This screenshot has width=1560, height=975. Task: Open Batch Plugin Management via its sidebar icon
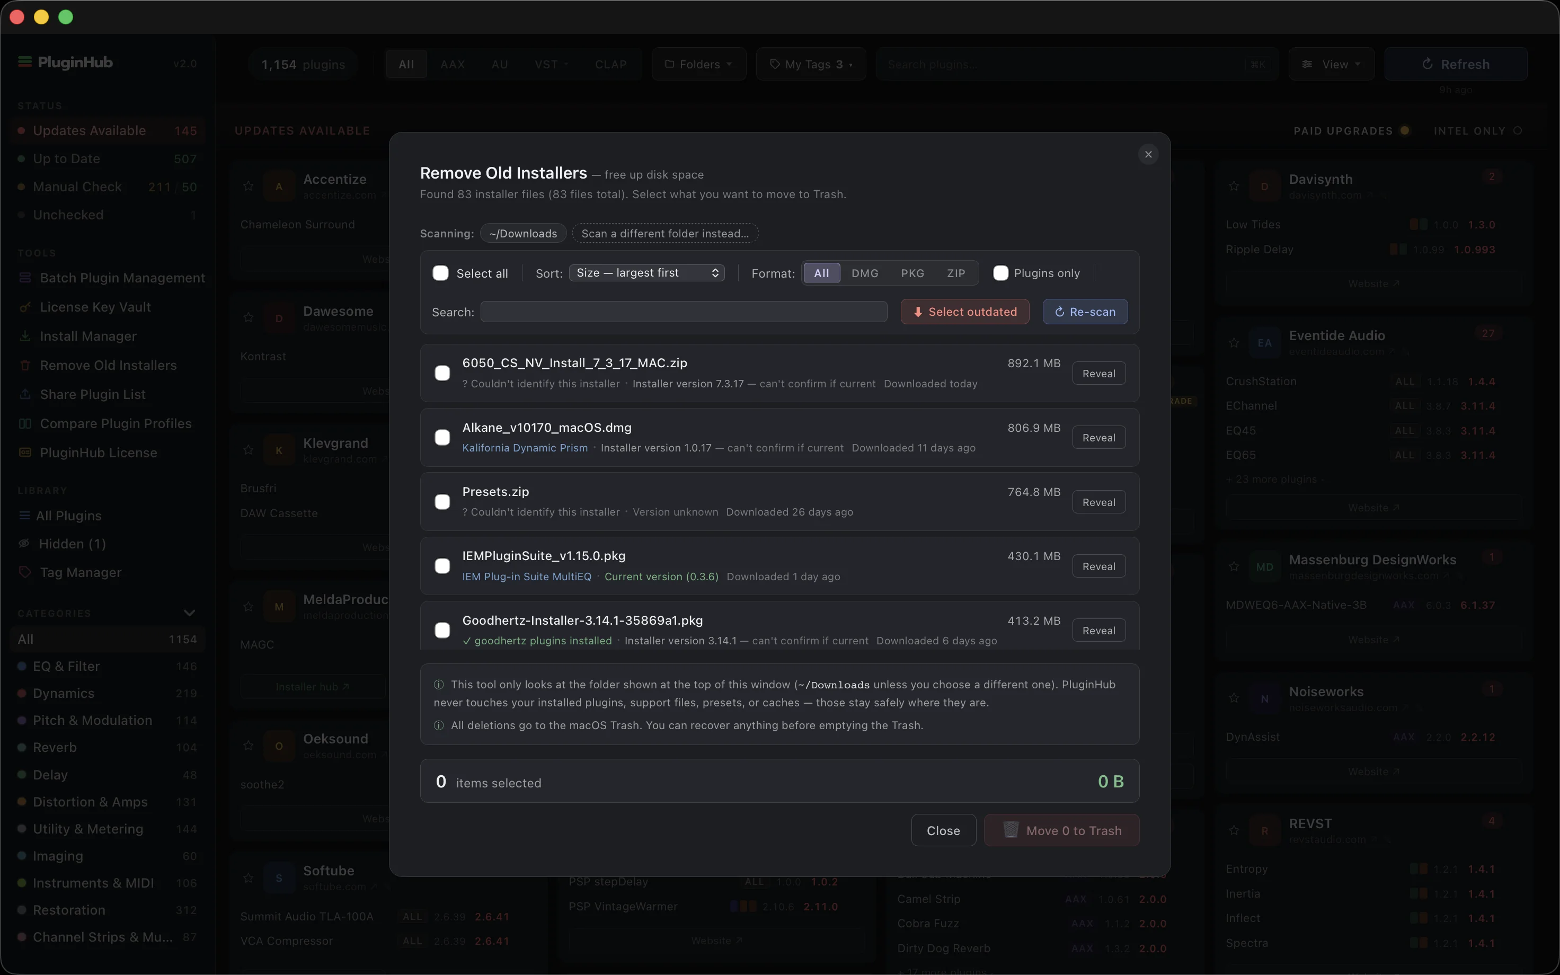point(25,278)
